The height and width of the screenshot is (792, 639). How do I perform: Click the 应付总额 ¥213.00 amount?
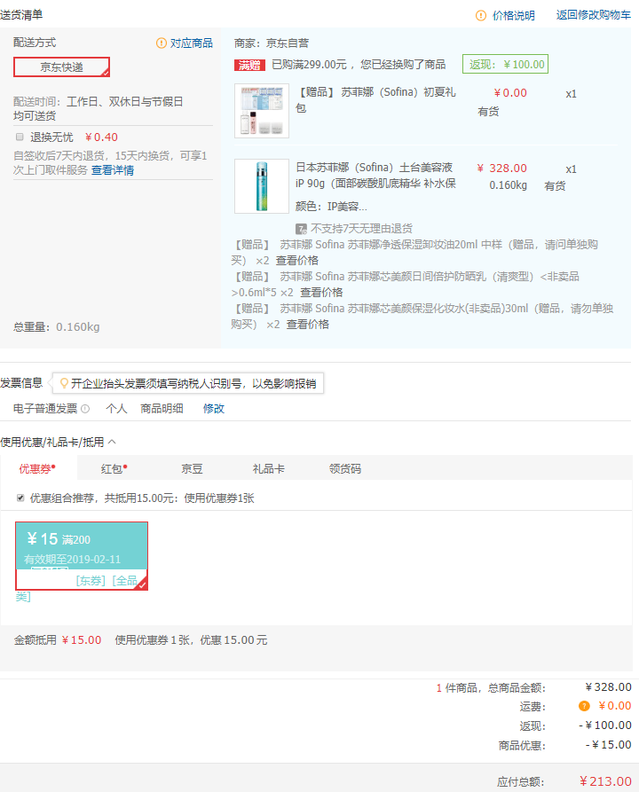(x=605, y=781)
